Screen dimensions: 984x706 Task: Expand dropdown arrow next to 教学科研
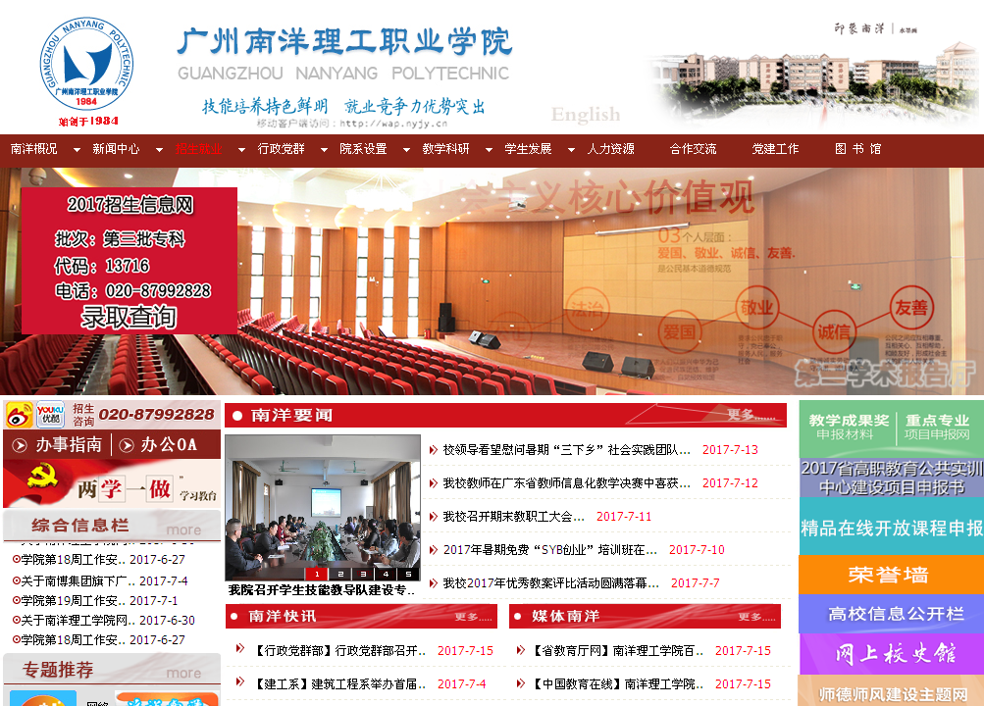click(489, 150)
